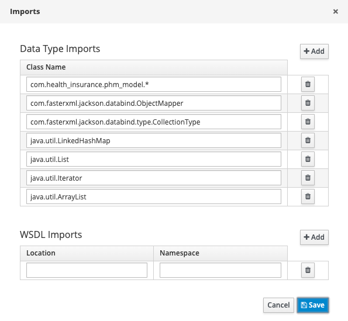Add a new Data Type Import
The image size is (348, 321).
(x=314, y=51)
